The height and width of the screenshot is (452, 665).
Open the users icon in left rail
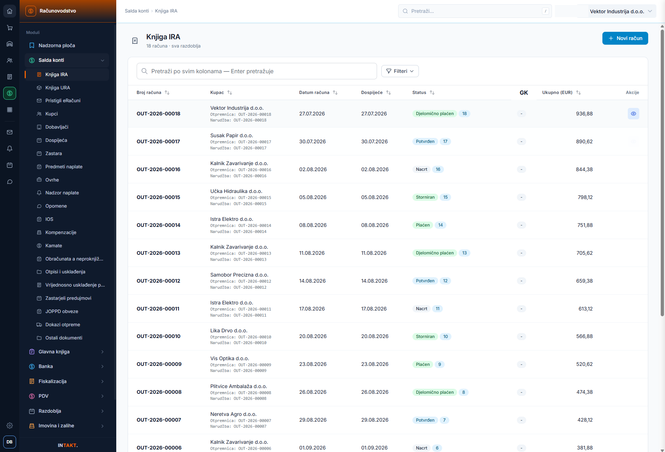(10, 60)
